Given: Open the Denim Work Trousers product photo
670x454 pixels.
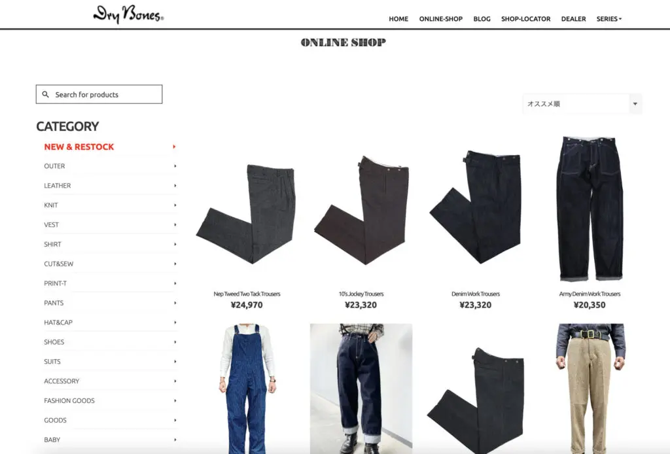Looking at the screenshot, I should click(475, 207).
